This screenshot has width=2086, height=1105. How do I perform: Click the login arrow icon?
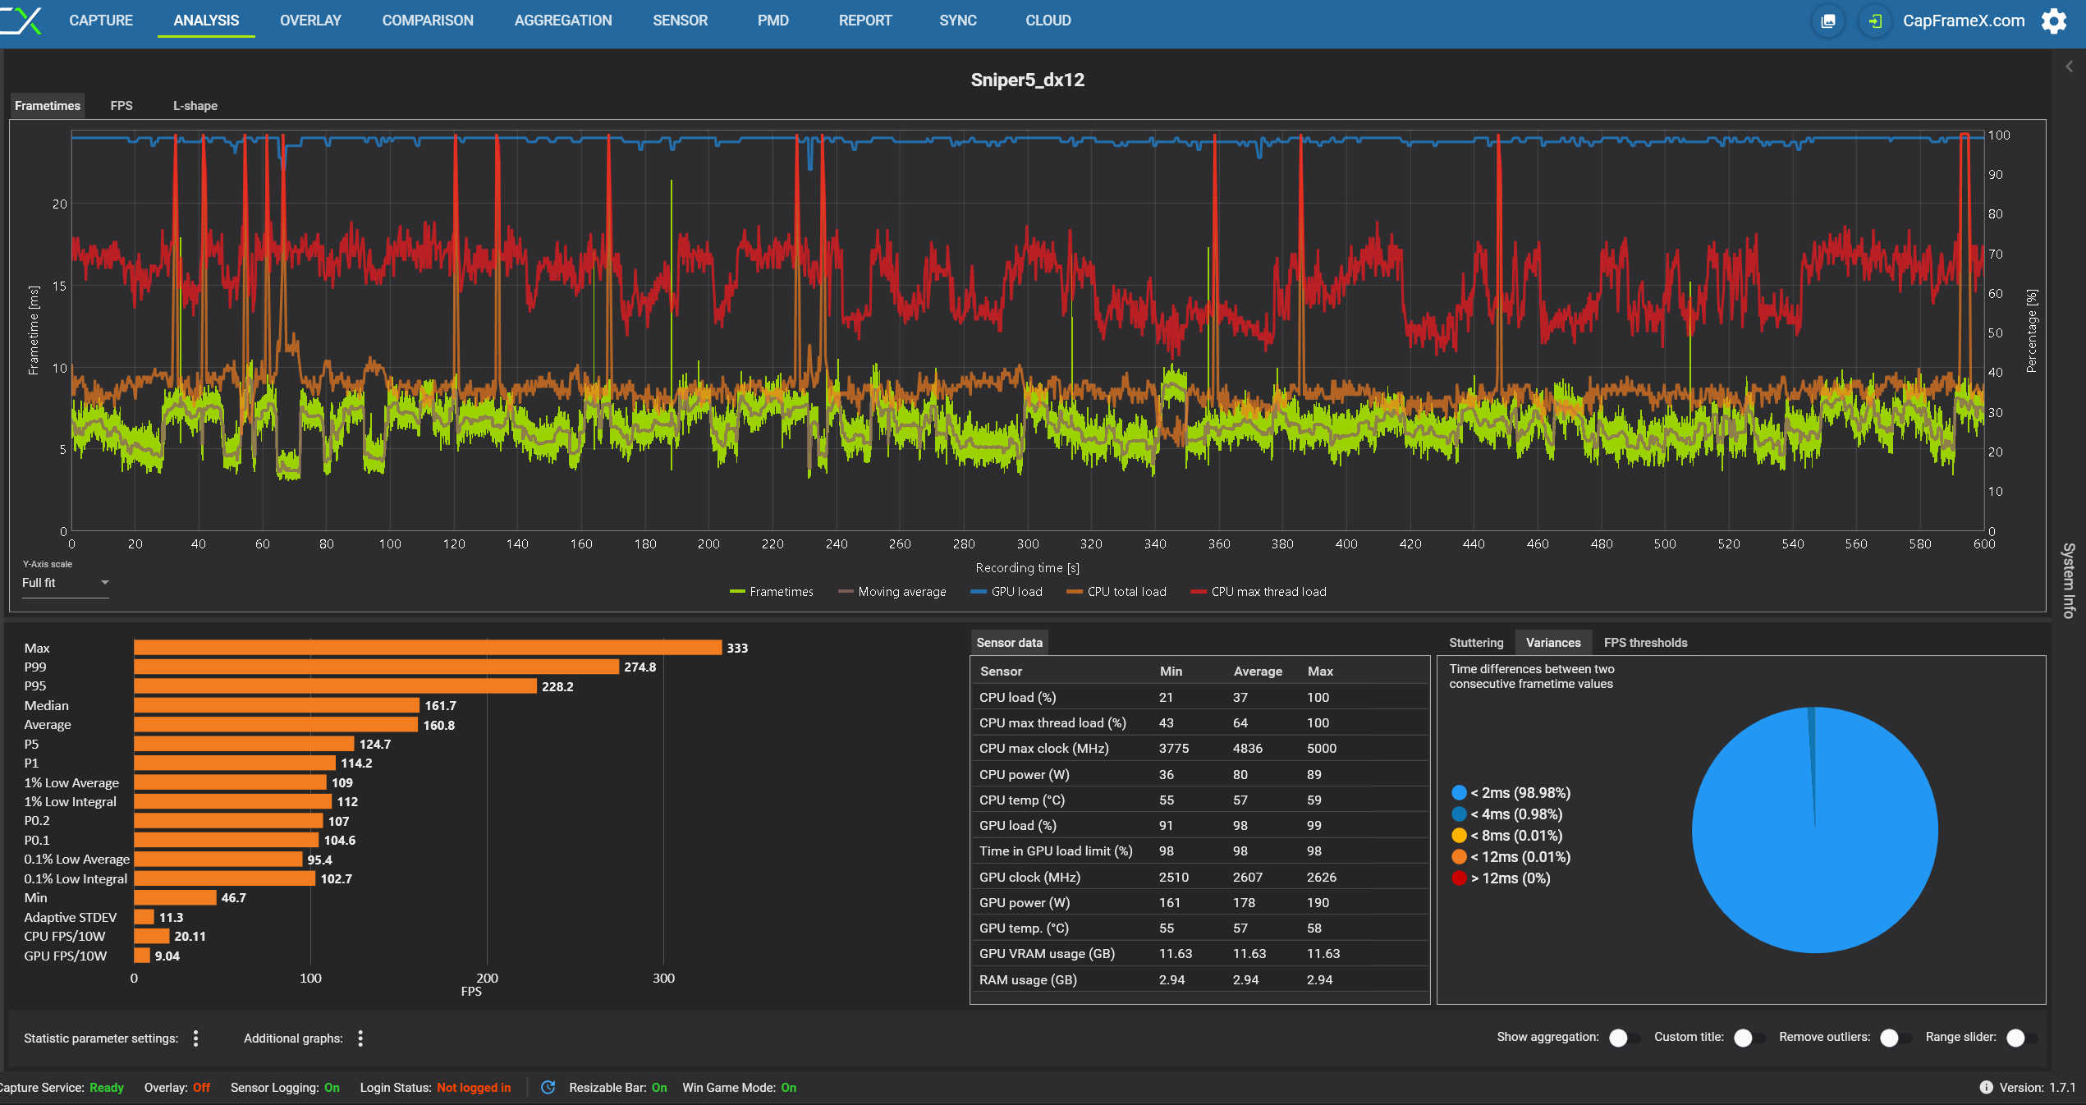(1875, 21)
